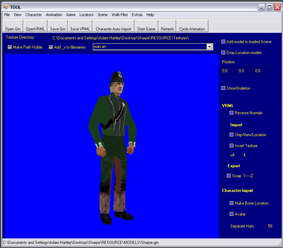Expand the man.an animation dropdown
The height and width of the screenshot is (248, 283).
click(209, 47)
